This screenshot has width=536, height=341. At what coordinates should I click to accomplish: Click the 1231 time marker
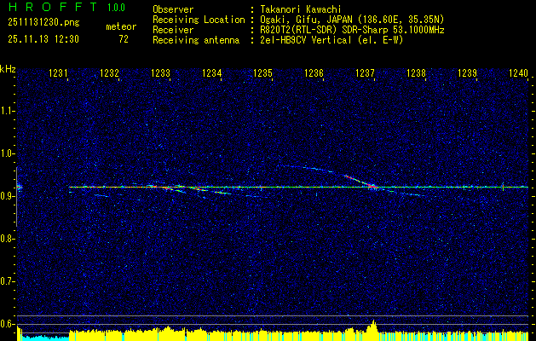[58, 72]
